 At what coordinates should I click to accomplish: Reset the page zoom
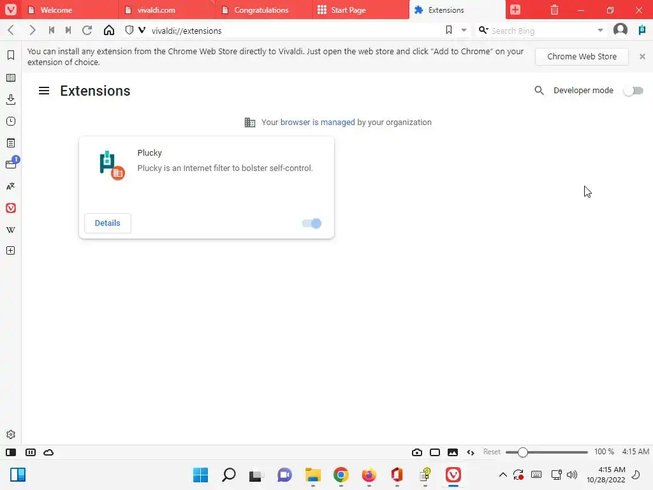tap(492, 452)
